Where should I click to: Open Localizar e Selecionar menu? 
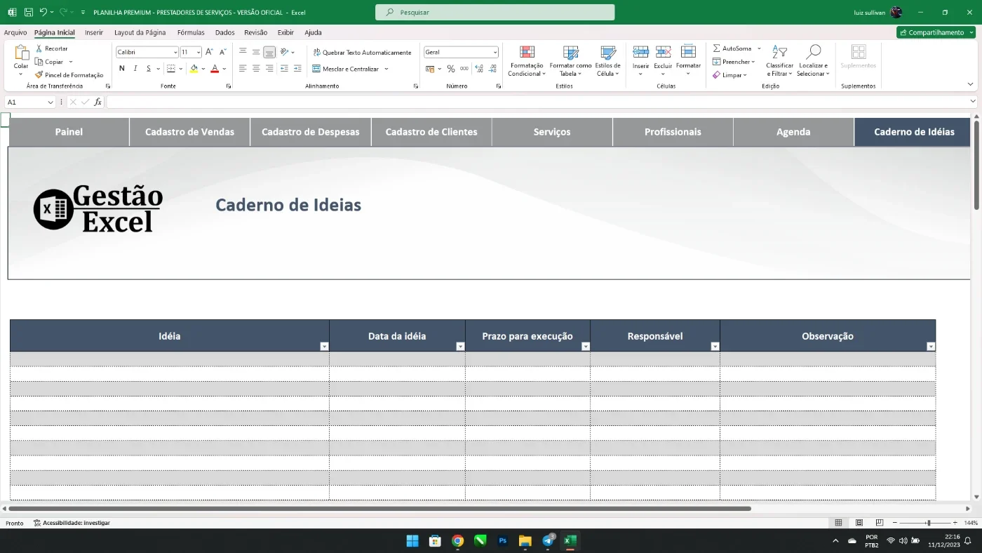[813, 61]
